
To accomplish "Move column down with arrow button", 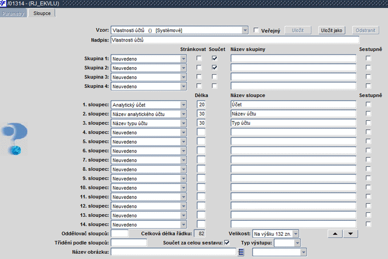I will click(x=350, y=233).
